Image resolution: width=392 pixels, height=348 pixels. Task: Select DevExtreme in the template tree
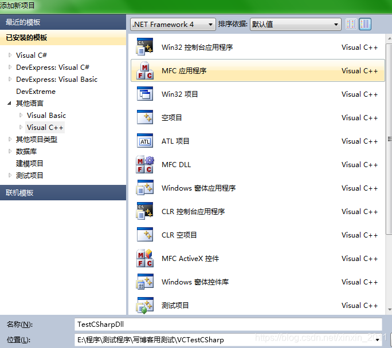pyautogui.click(x=36, y=92)
